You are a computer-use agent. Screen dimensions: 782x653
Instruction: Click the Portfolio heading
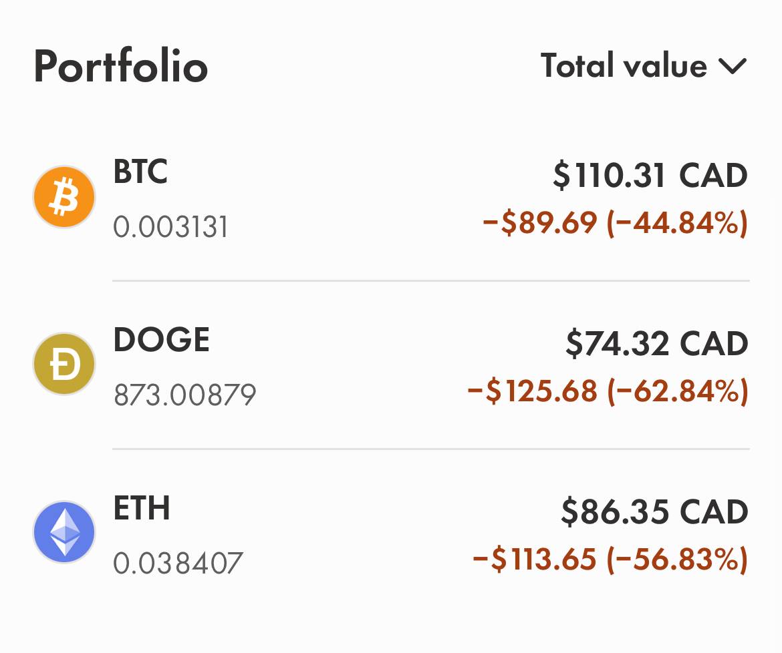(x=121, y=66)
